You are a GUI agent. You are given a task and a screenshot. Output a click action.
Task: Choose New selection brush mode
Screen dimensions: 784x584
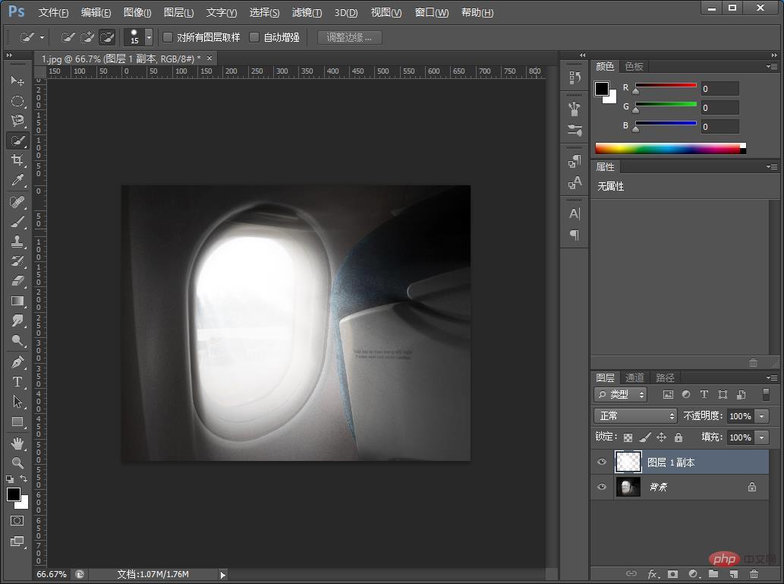coord(68,37)
